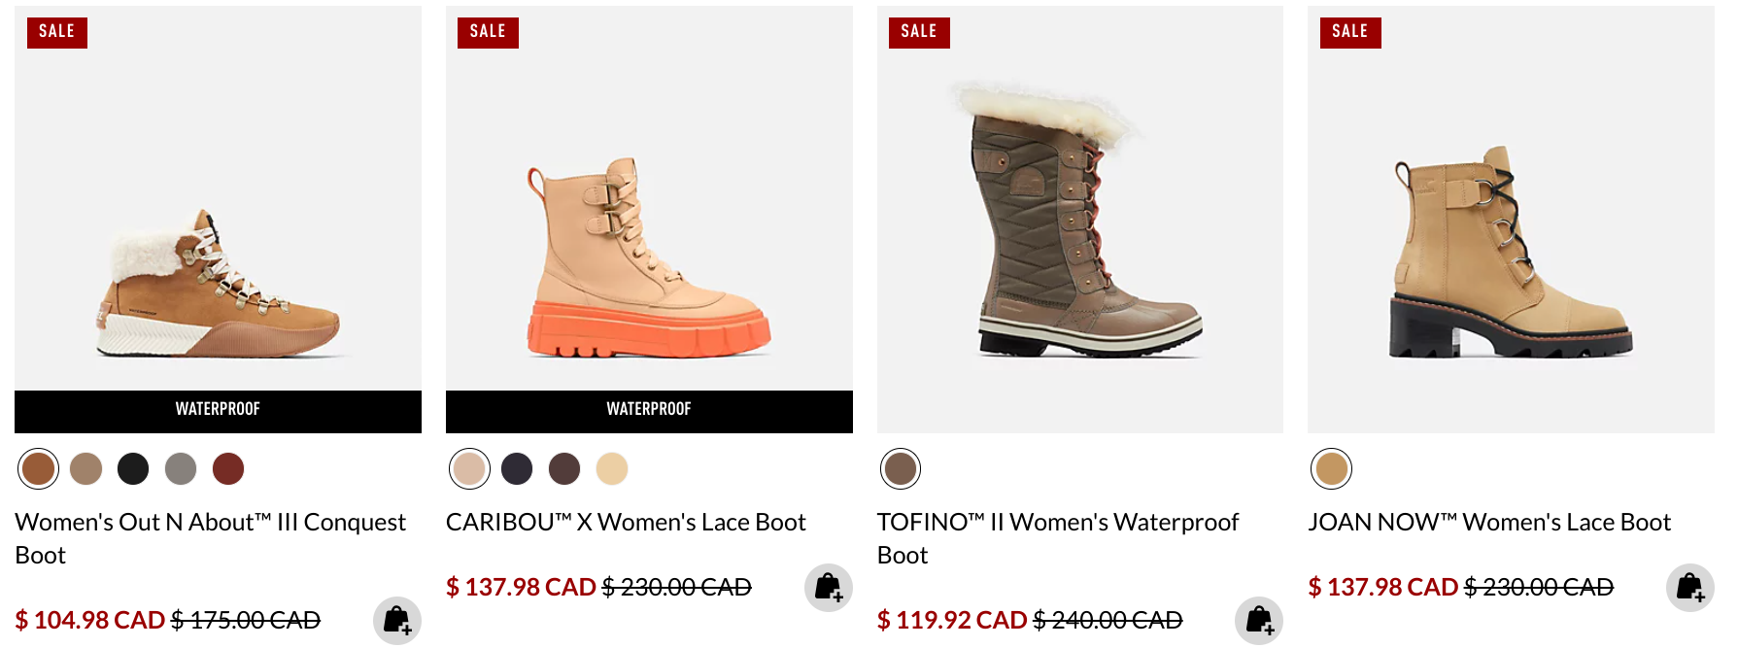Choose dark brown swatch for CARIBOU X boot
This screenshot has width=1738, height=648.
click(564, 468)
